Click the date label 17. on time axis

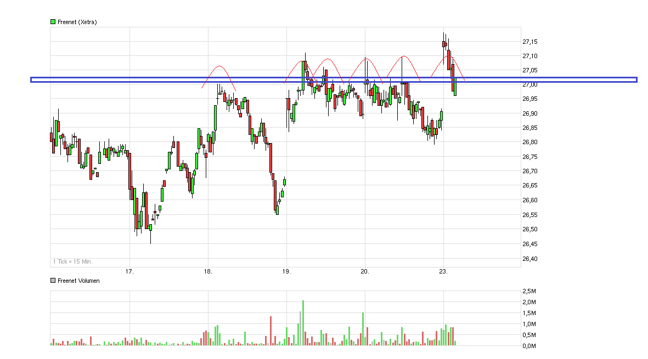[x=129, y=271]
